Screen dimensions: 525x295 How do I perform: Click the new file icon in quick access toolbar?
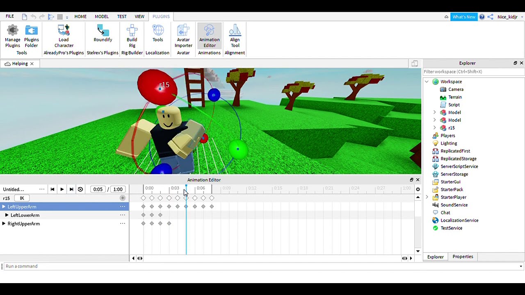pyautogui.click(x=25, y=17)
